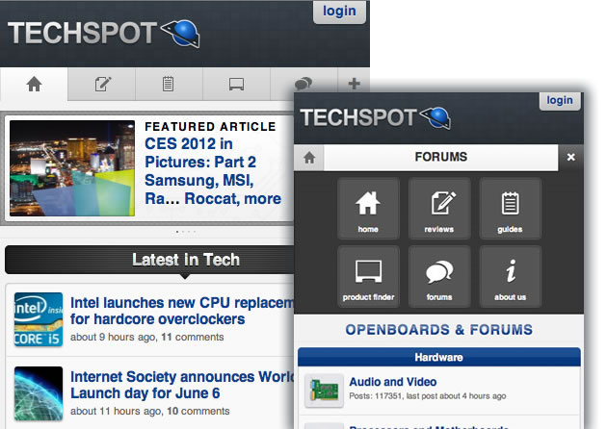
Task: Click 'about 11 hours ago, 10 comments' text
Action: [x=149, y=411]
